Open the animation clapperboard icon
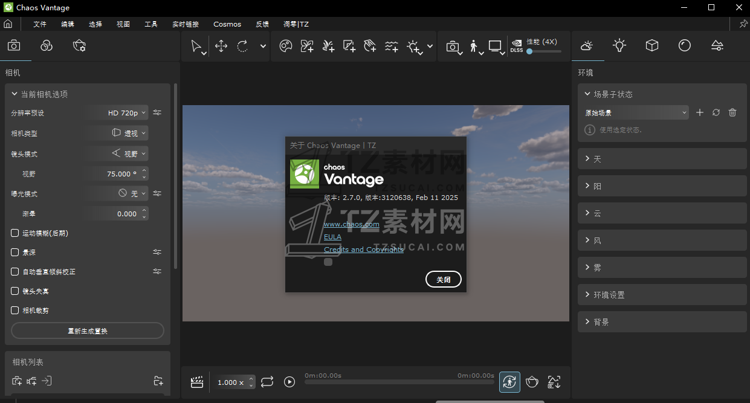The width and height of the screenshot is (750, 403). click(196, 382)
